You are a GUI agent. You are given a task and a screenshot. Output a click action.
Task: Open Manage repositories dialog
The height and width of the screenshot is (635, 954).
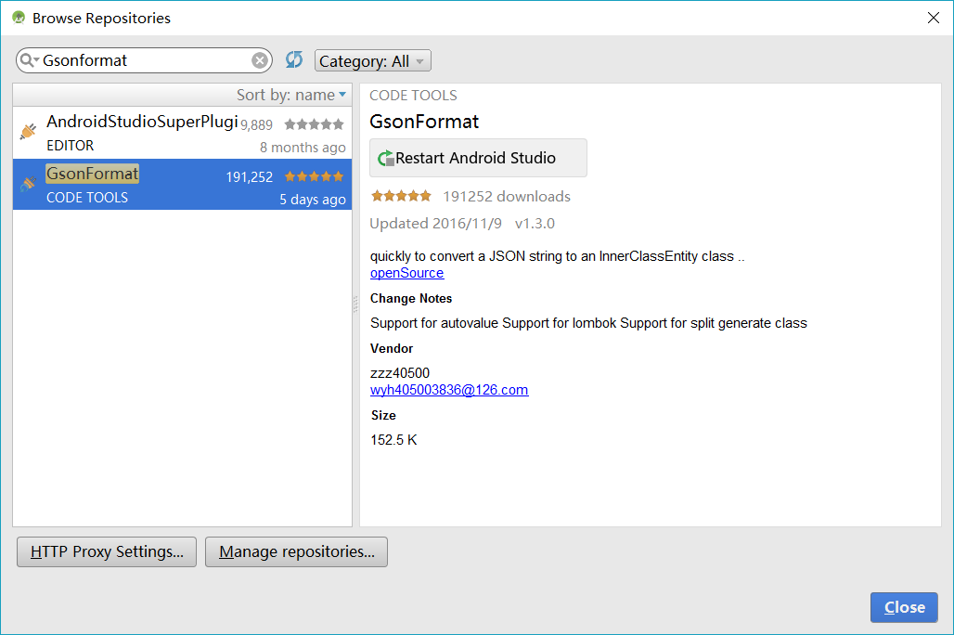[x=296, y=551]
